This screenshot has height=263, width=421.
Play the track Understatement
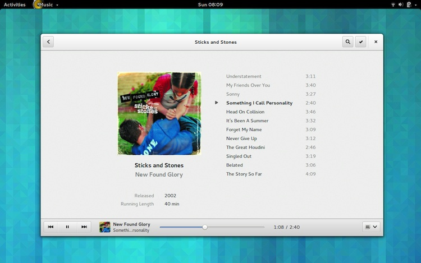(x=244, y=76)
